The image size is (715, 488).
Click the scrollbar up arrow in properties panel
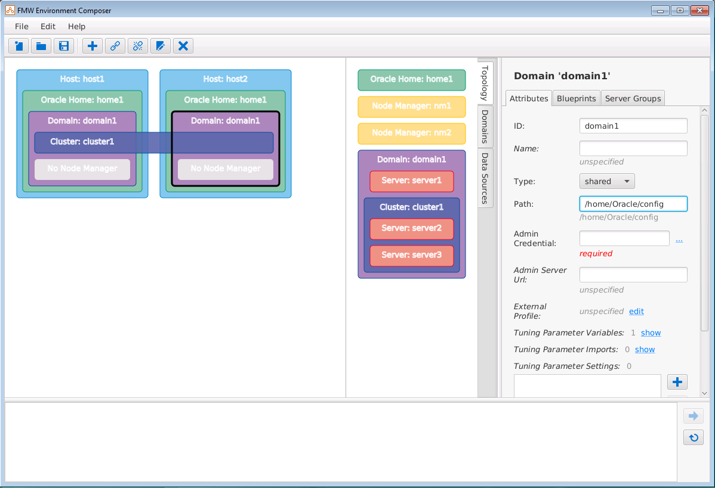(704, 110)
